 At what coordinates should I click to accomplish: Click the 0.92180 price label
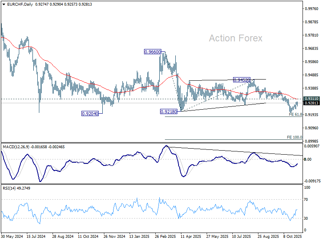point(169,112)
